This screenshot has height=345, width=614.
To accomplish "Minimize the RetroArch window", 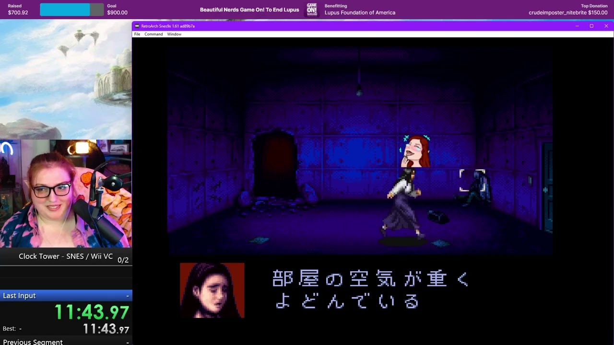I will click(577, 26).
